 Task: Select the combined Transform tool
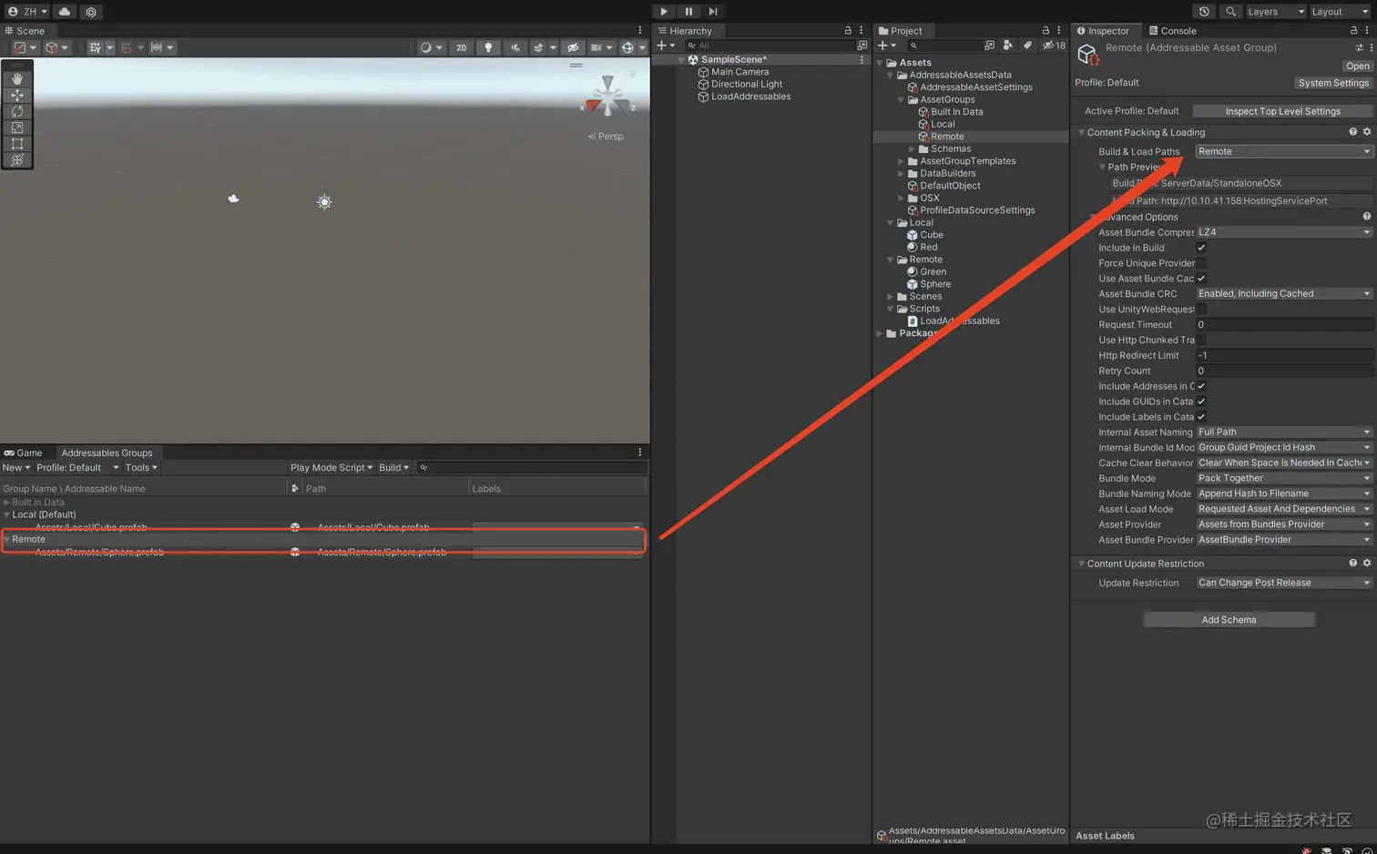point(17,160)
